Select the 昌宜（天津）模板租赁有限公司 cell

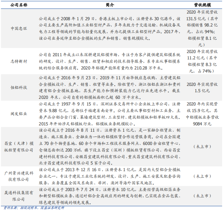19,147
